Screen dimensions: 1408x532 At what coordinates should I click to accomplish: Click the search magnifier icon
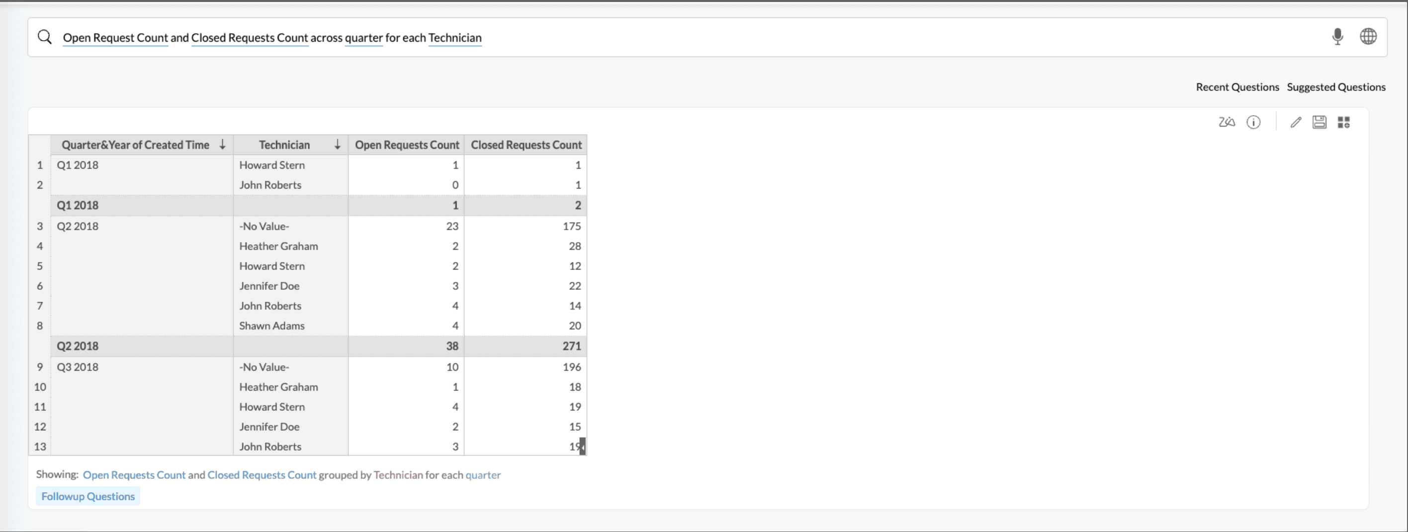45,37
